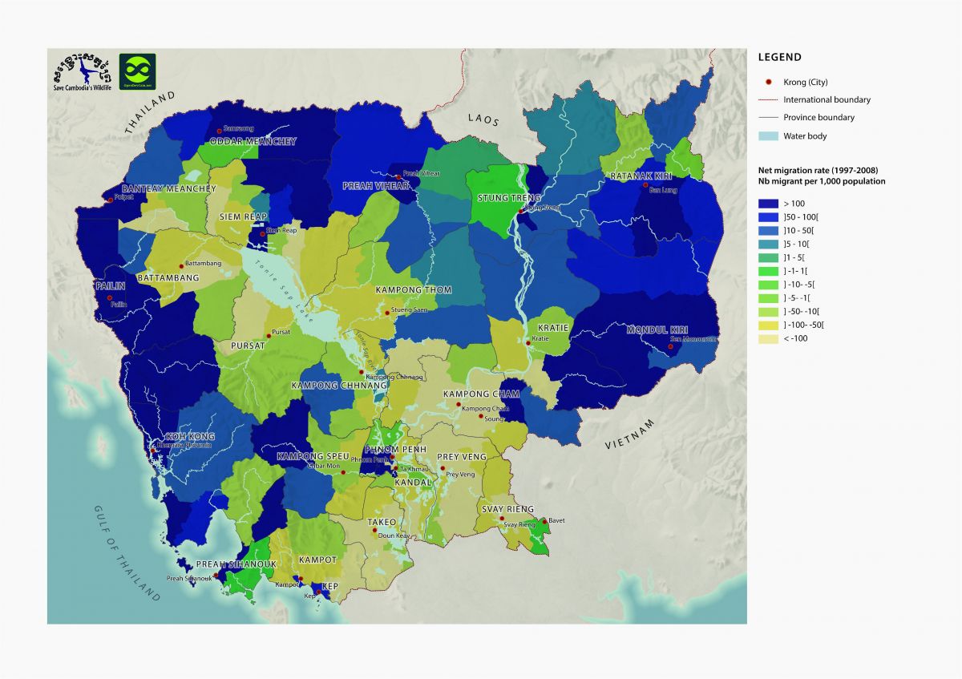
Task: Click the darkest blue '> 100' legend swatch
Action: pyautogui.click(x=768, y=204)
